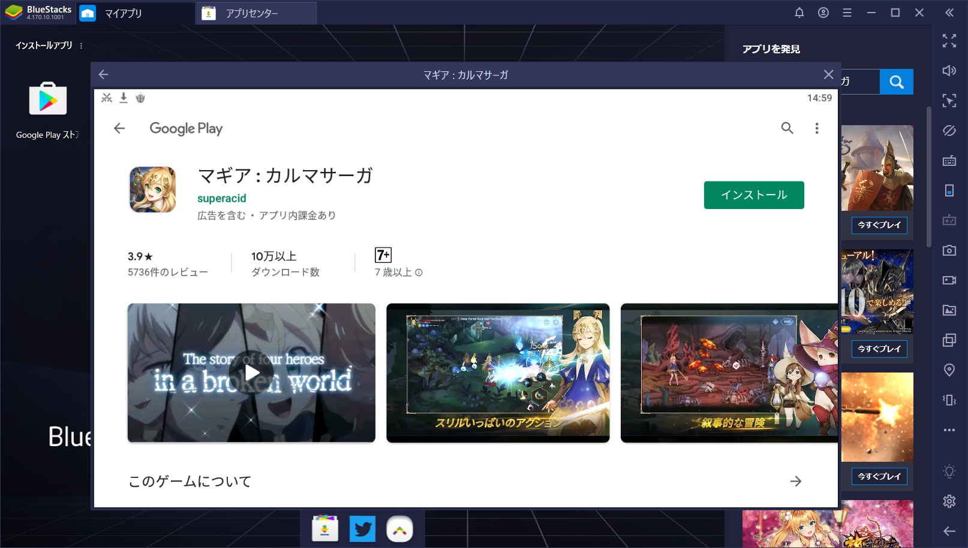The width and height of the screenshot is (968, 548).
Task: Click the 7歳以上 rating info icon
Action: (x=419, y=273)
